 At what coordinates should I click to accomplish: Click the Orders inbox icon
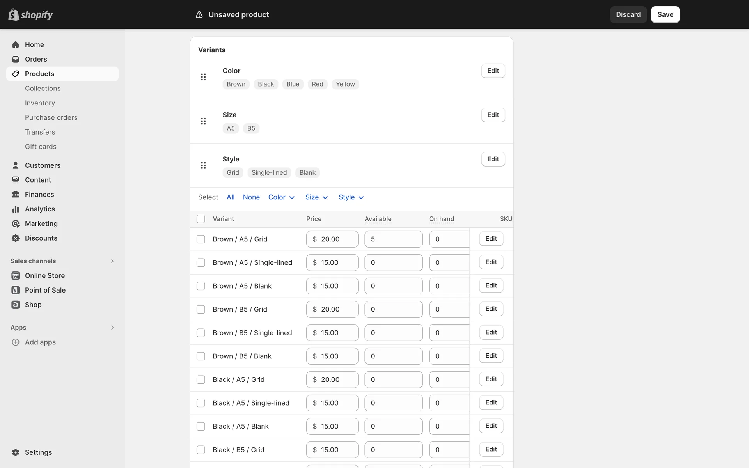pyautogui.click(x=16, y=59)
